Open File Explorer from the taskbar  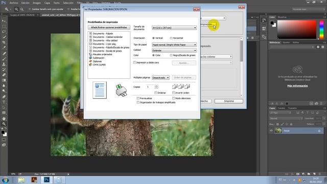pyautogui.click(x=21, y=180)
